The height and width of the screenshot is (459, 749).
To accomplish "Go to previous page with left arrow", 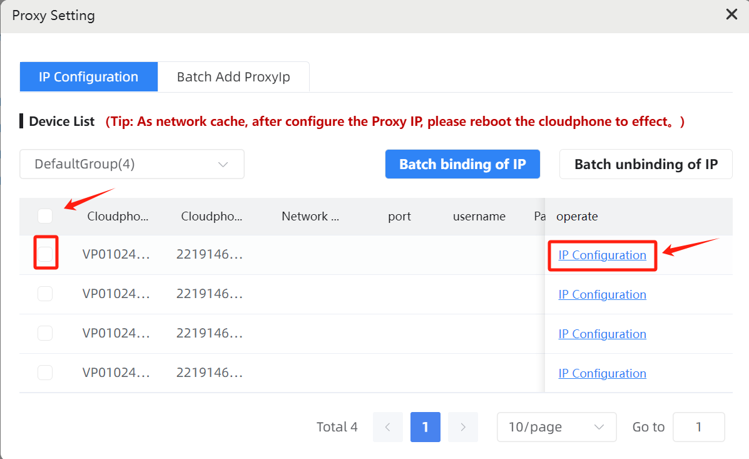I will tap(388, 427).
